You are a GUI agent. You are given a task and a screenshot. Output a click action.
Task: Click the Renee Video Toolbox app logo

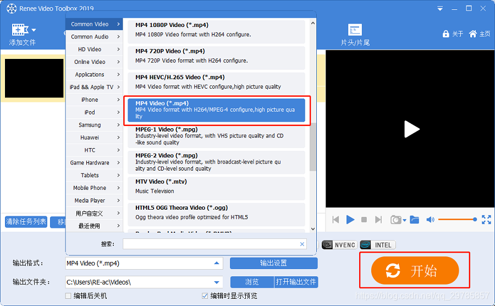click(x=12, y=8)
